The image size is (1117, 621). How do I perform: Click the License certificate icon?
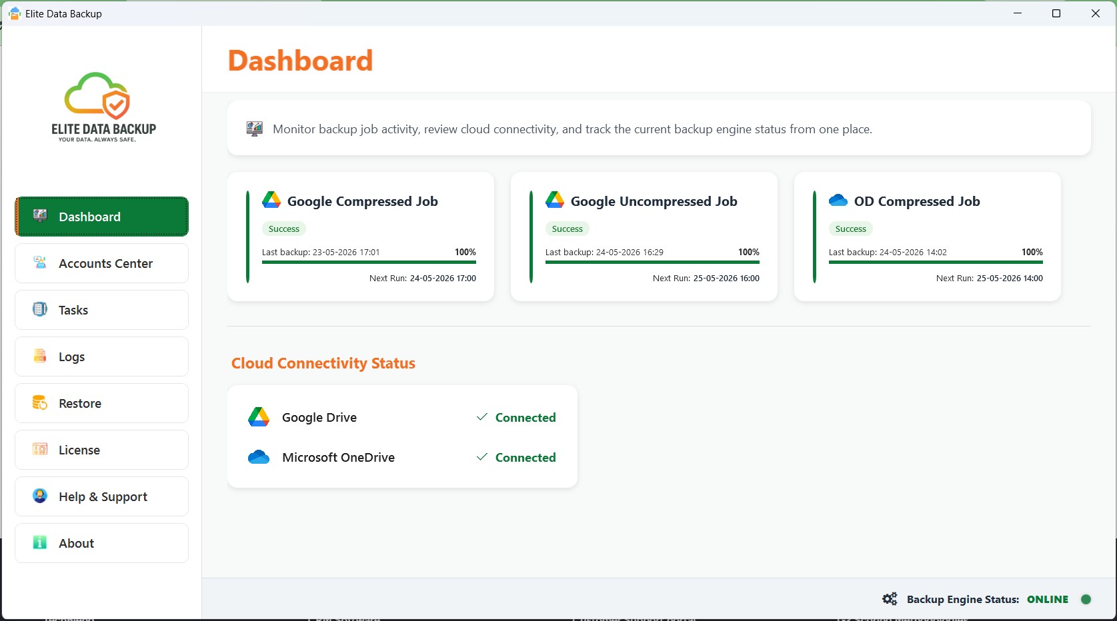click(x=40, y=449)
